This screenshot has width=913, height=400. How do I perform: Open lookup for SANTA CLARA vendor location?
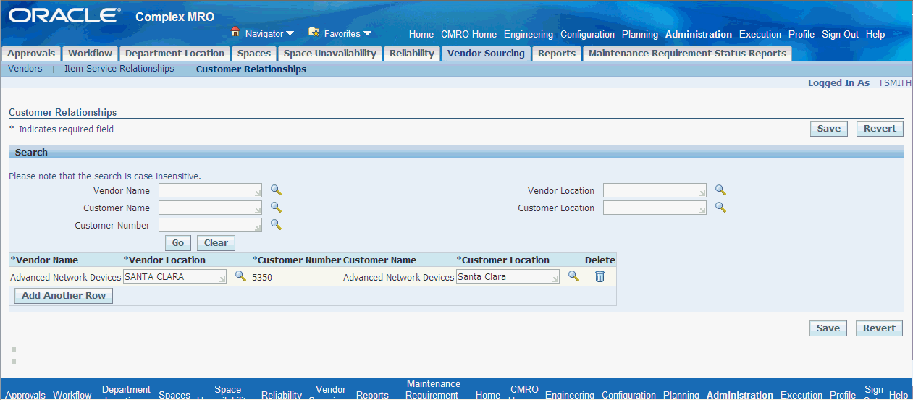click(240, 276)
